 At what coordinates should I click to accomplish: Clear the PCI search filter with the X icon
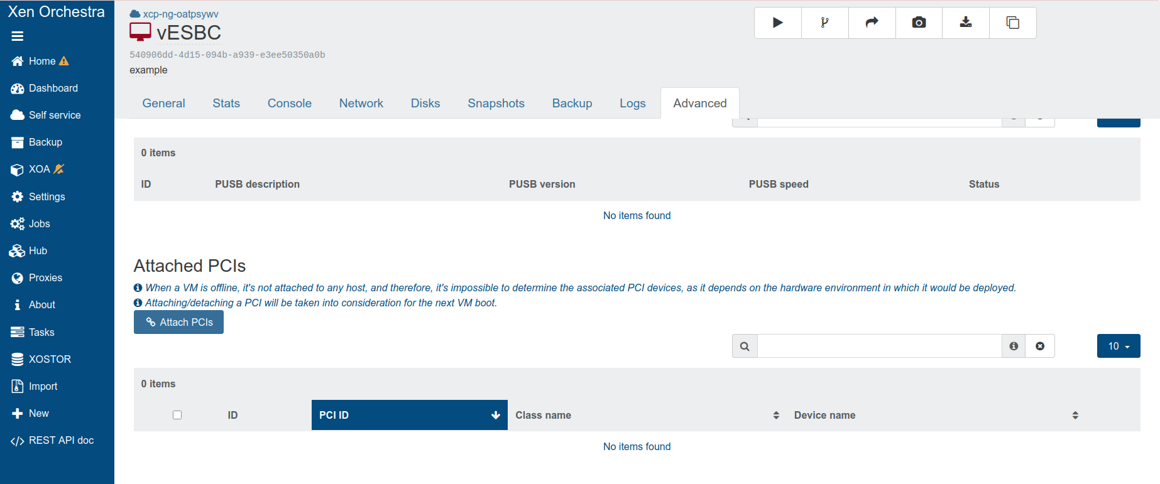[x=1040, y=346]
